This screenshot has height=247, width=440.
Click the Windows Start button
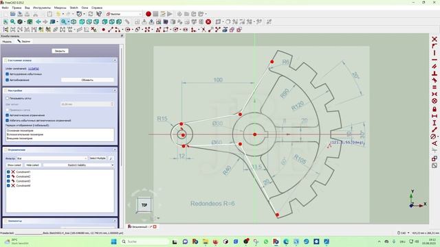point(113,242)
